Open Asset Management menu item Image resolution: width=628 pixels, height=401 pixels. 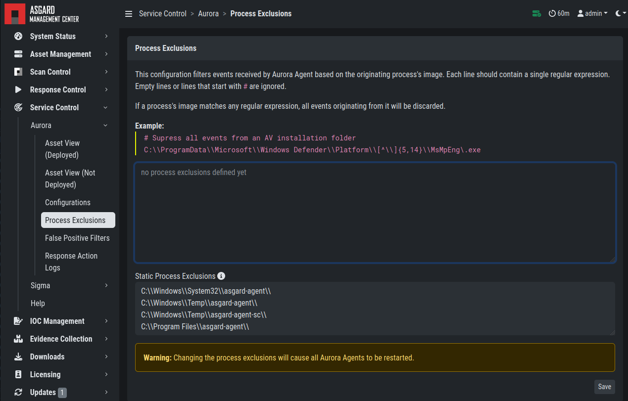(x=60, y=54)
